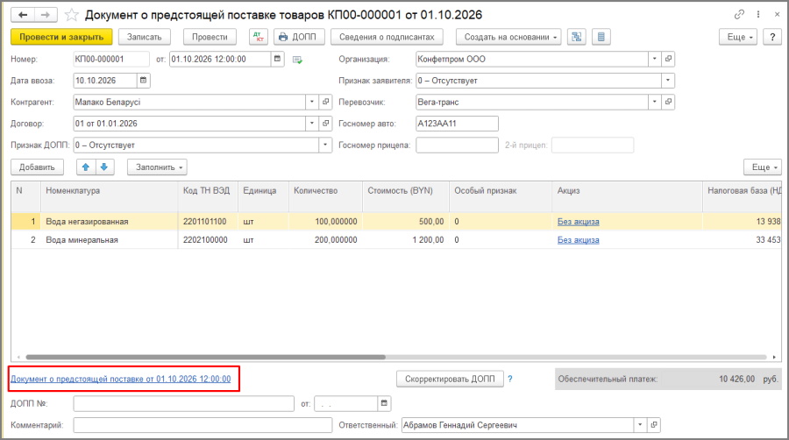Viewport: 789px width, 440px height.
Task: Click Провести и закрыть button
Action: point(61,37)
